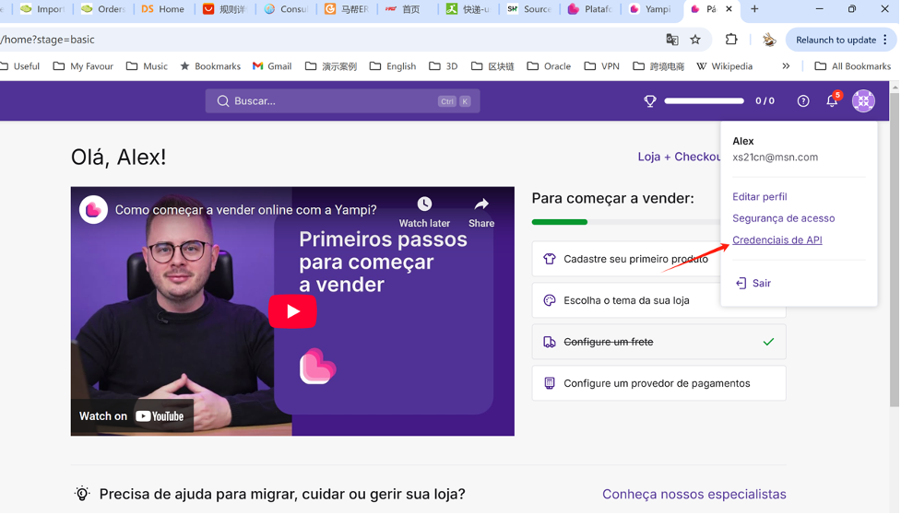Viewport: 901px width, 514px height.
Task: Click the green setup progress bar
Action: [560, 222]
